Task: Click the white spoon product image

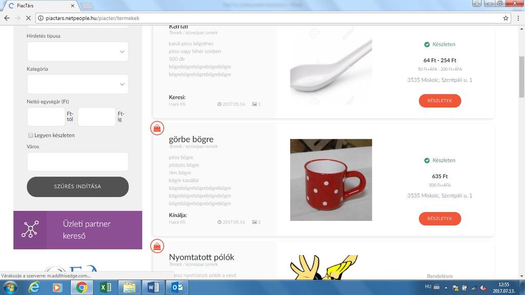Action: (331, 66)
